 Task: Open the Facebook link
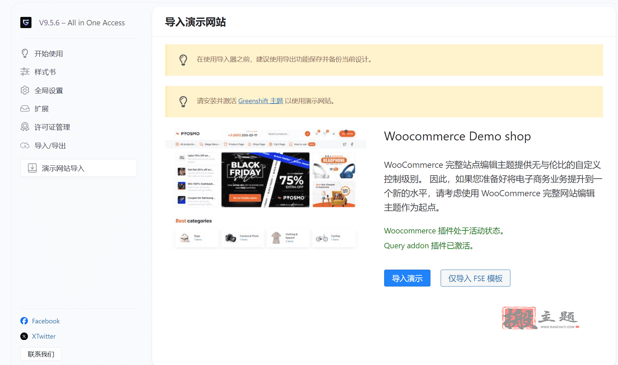(x=46, y=321)
